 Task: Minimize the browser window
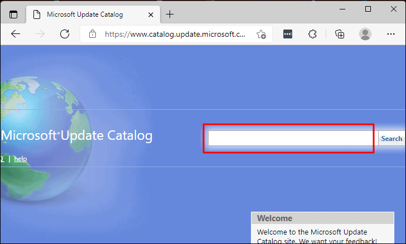342,9
